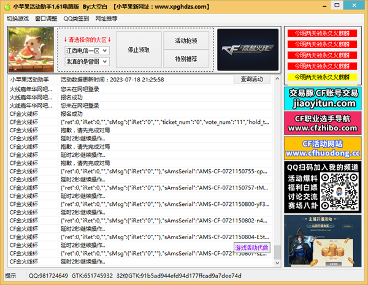Open the 窗口调整 menu

(46, 18)
